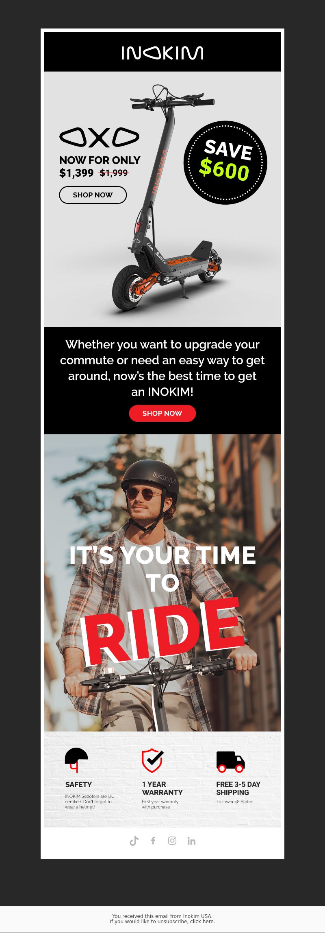Click the TikTok social icon
The image size is (325, 933).
tap(134, 841)
